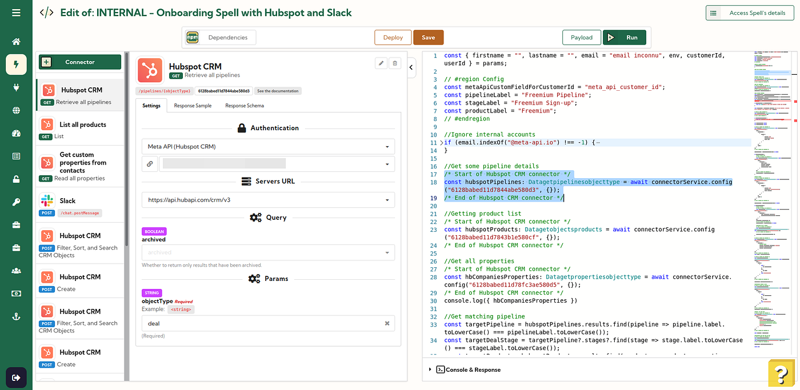The height and width of the screenshot is (390, 800).
Task: Open the archived boolean dropdown
Action: pos(268,252)
